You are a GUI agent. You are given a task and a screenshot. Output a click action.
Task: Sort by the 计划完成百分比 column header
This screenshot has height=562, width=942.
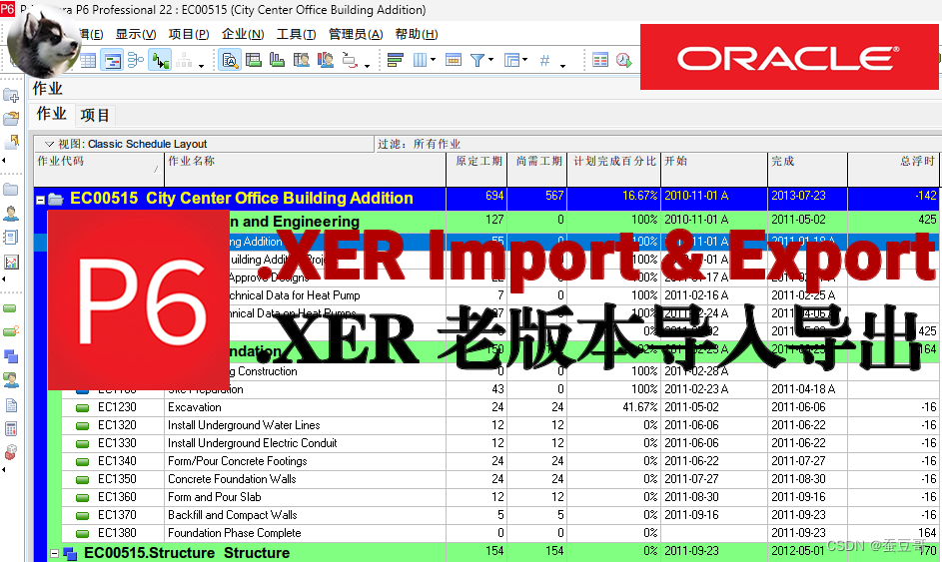click(x=614, y=170)
